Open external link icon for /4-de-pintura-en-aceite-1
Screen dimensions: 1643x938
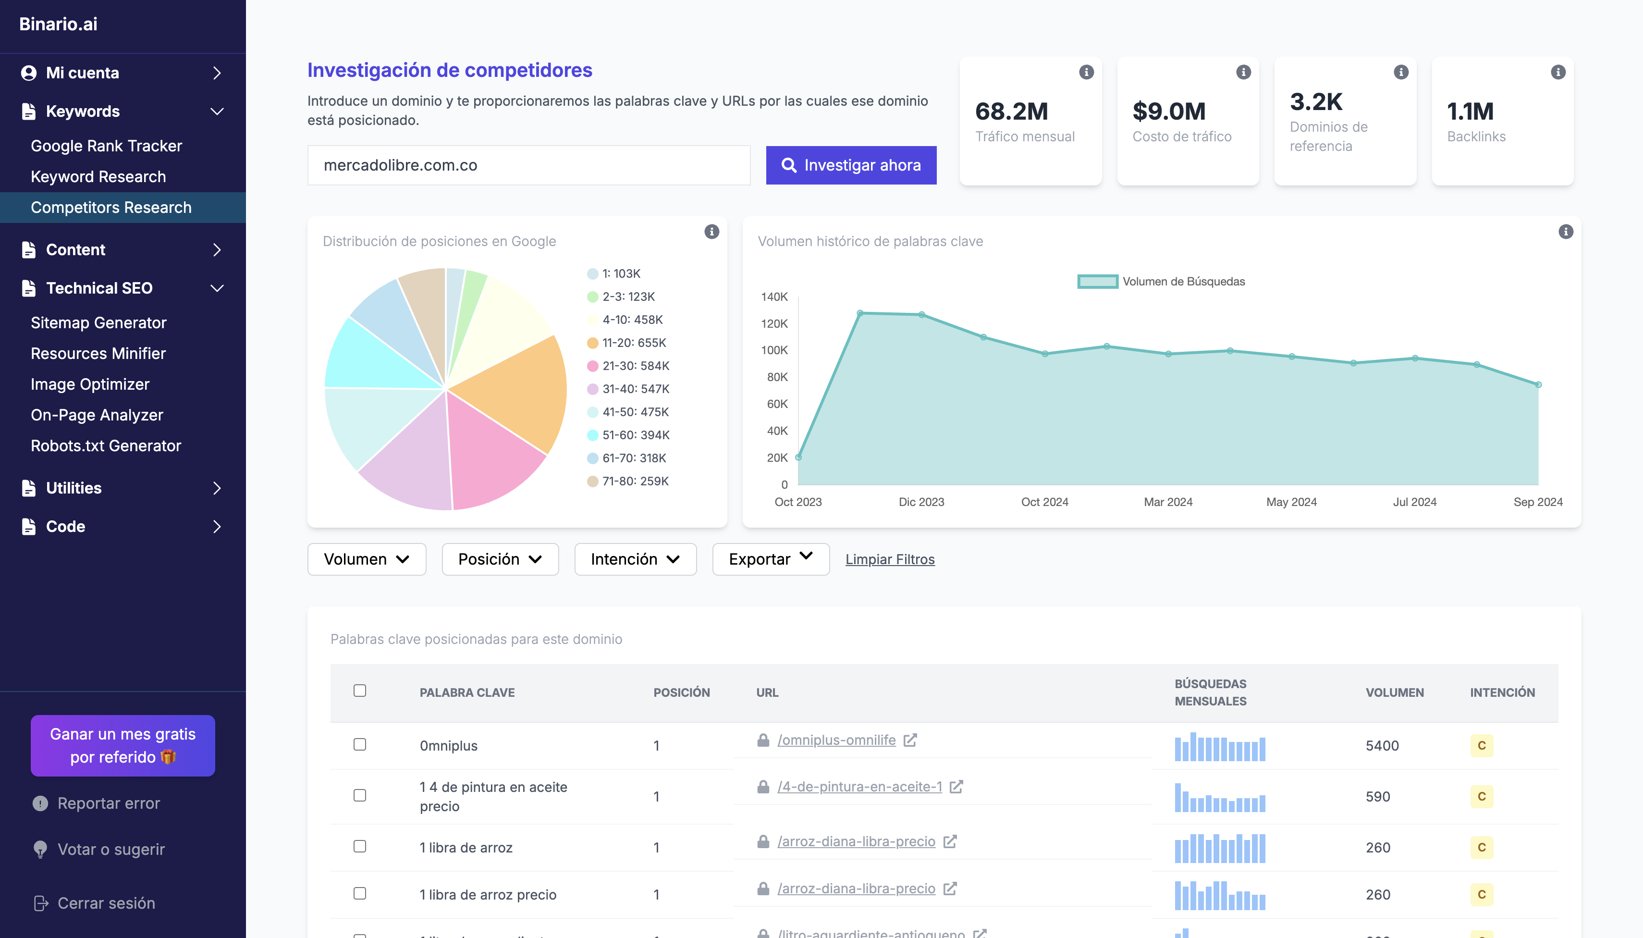point(956,787)
